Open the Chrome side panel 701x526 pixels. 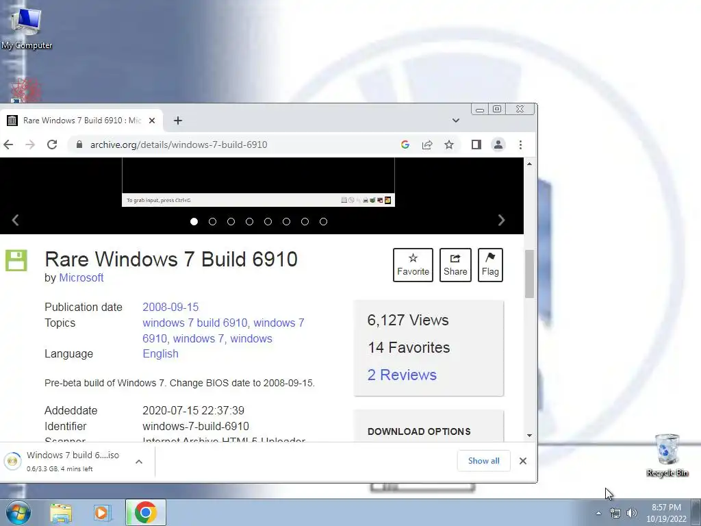(476, 145)
